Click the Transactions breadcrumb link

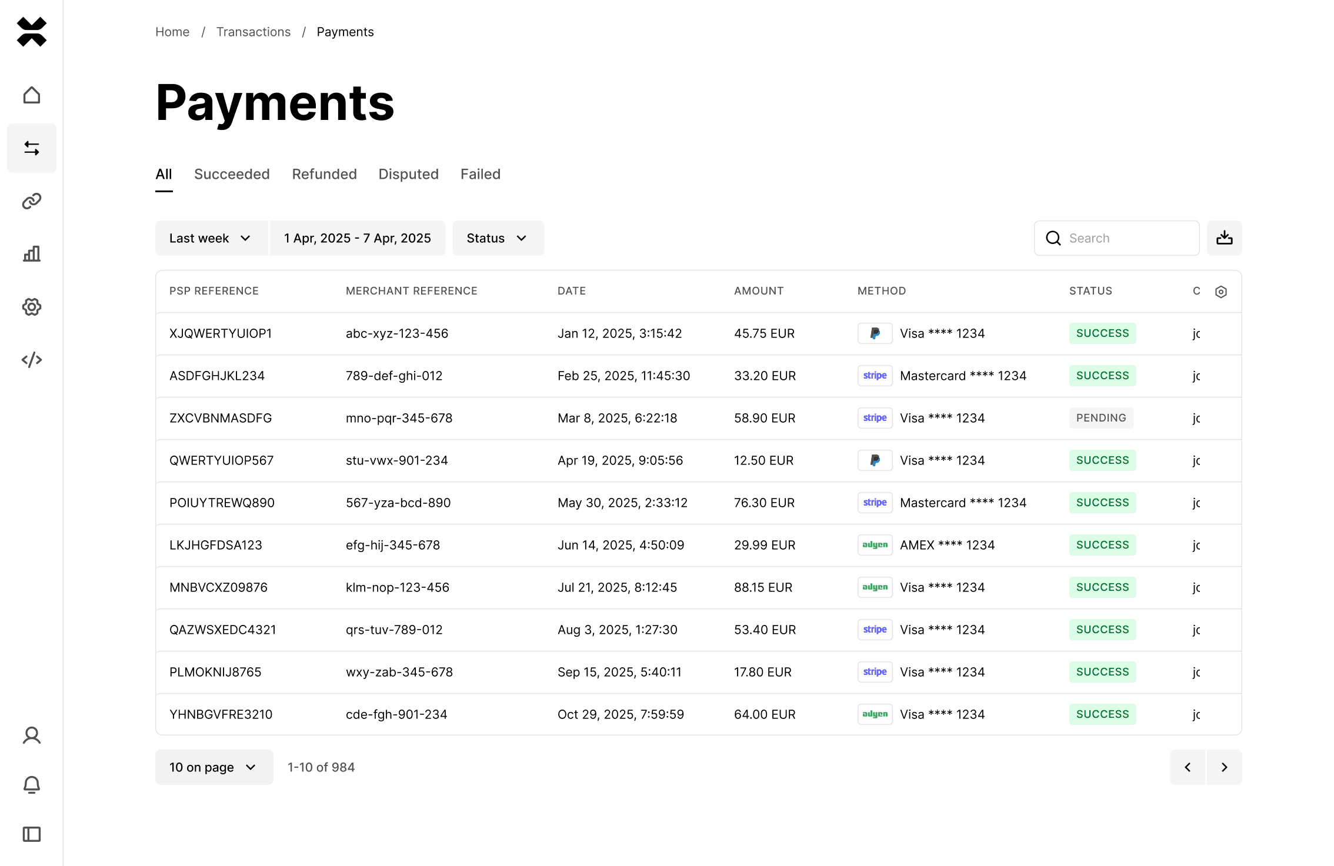tap(253, 32)
